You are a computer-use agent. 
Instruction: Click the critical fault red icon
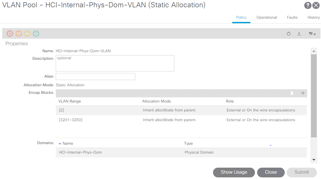(x=10, y=34)
